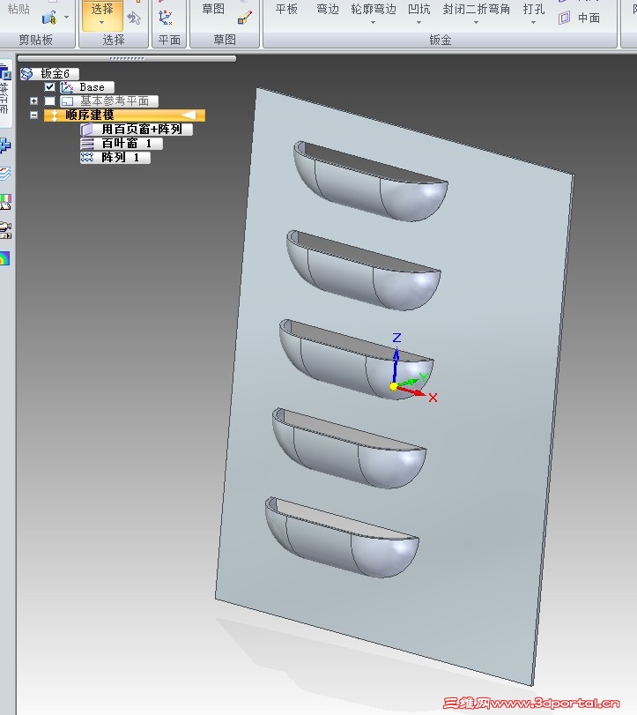Viewport: 637px width, 715px height.
Task: Click the 阵列 1 pattern icon
Action: 86,157
